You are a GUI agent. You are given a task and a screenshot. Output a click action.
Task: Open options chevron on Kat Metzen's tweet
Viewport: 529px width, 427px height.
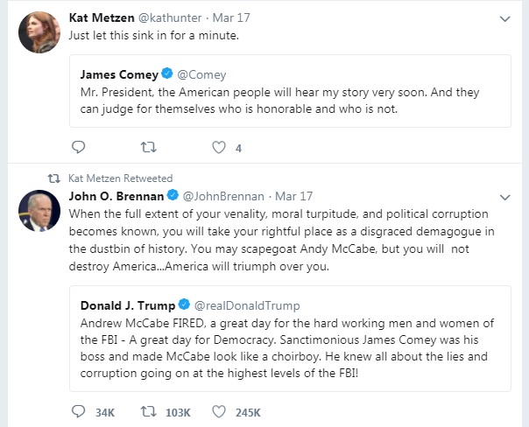(504, 19)
